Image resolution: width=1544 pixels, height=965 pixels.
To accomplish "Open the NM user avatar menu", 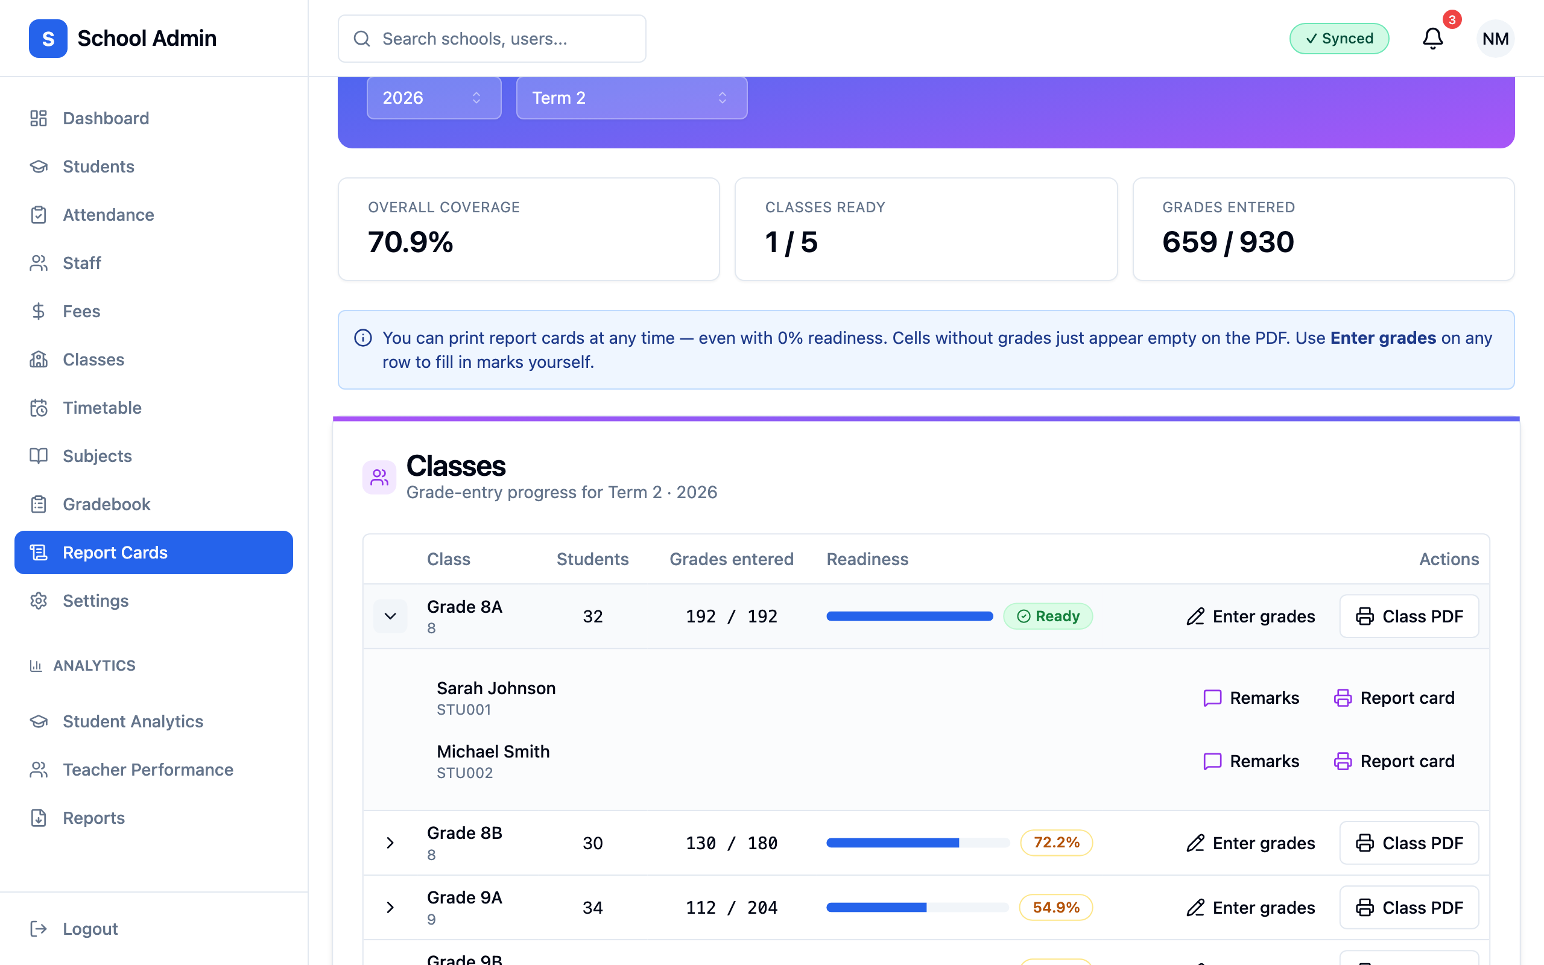I will [1495, 38].
